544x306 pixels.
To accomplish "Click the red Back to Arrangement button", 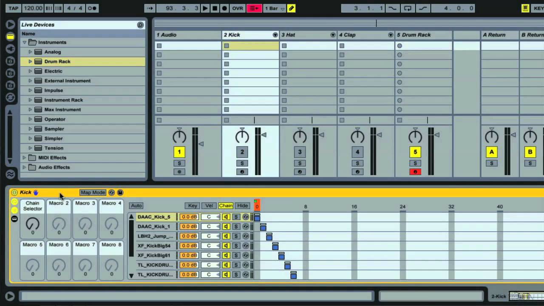I will tap(254, 8).
